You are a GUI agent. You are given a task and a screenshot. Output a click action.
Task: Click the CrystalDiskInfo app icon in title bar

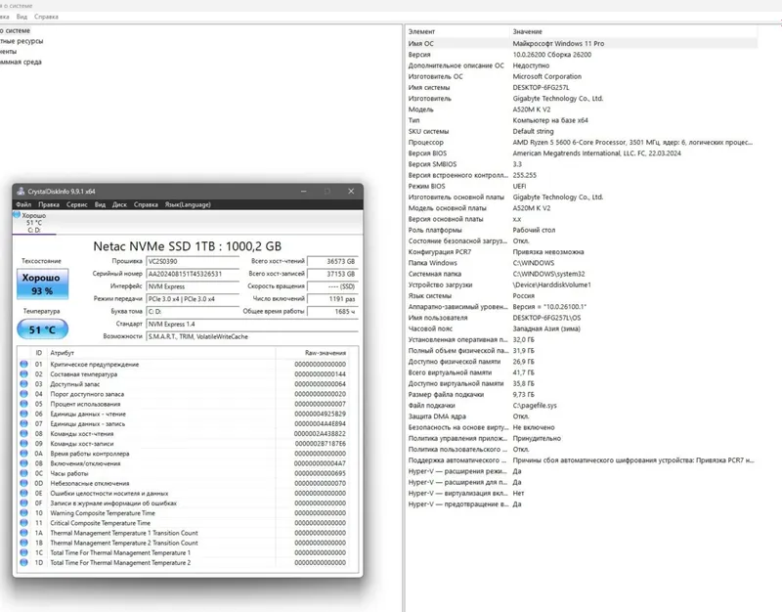click(x=21, y=191)
